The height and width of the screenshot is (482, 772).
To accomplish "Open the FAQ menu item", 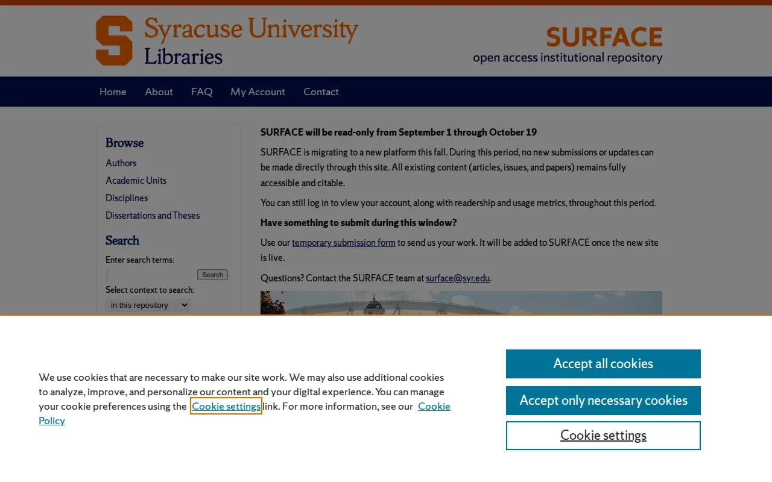I will [201, 92].
